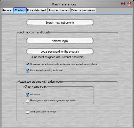Image resolution: width=134 pixels, height=128 pixels.
Task: Click the Step + sync script group label
Action: coord(36,87)
